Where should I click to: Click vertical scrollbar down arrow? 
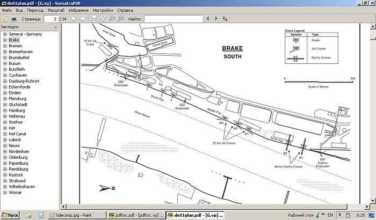tap(373, 201)
